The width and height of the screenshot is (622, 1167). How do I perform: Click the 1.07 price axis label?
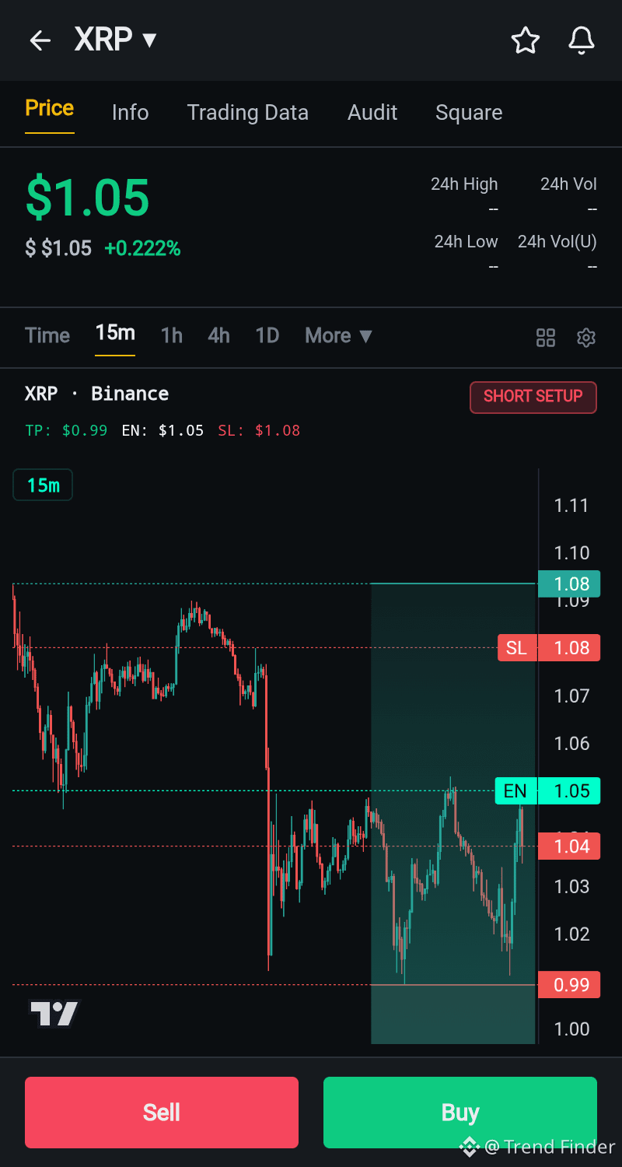click(571, 696)
